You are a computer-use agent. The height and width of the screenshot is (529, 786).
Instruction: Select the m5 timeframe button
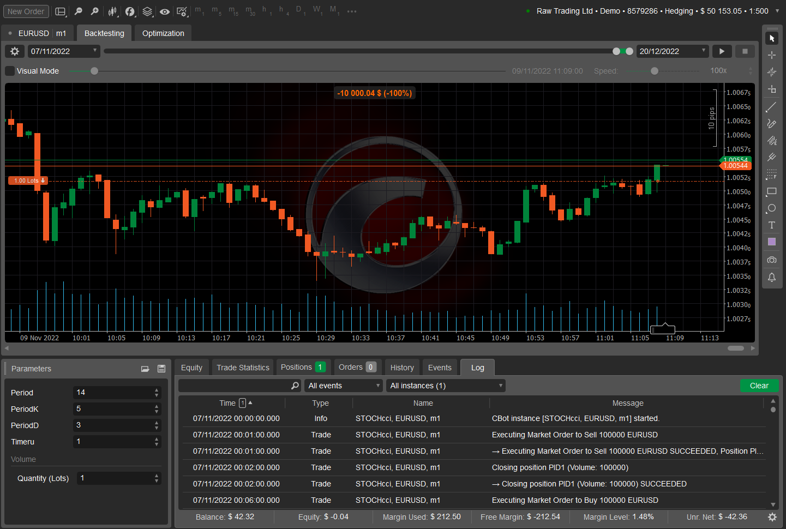[x=217, y=11]
